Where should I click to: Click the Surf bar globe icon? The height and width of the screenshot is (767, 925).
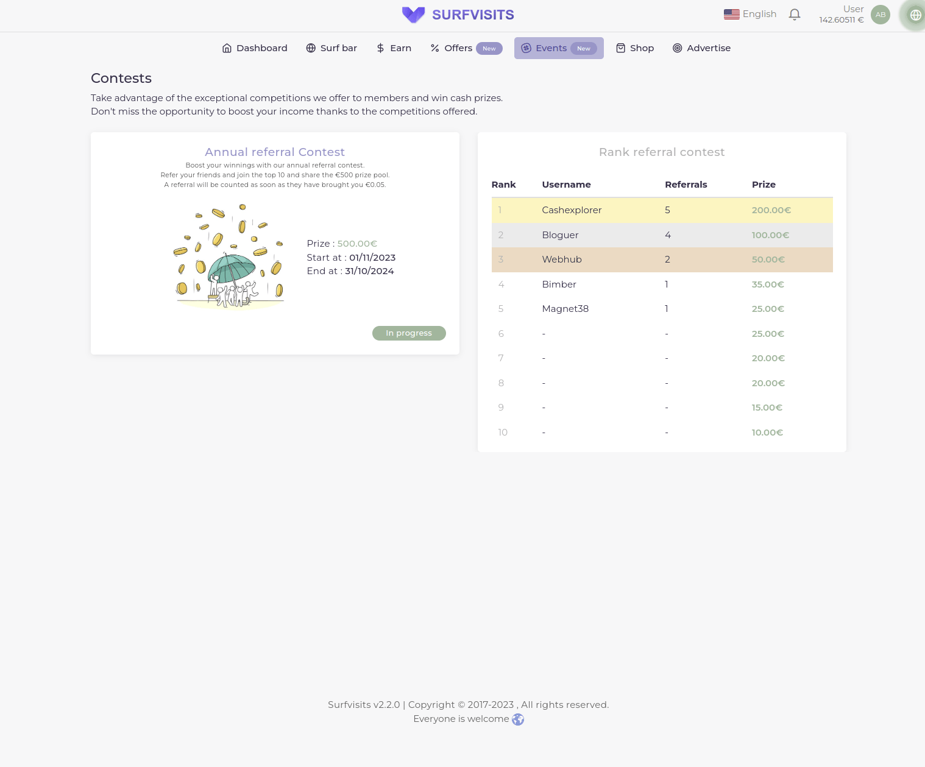(x=311, y=48)
